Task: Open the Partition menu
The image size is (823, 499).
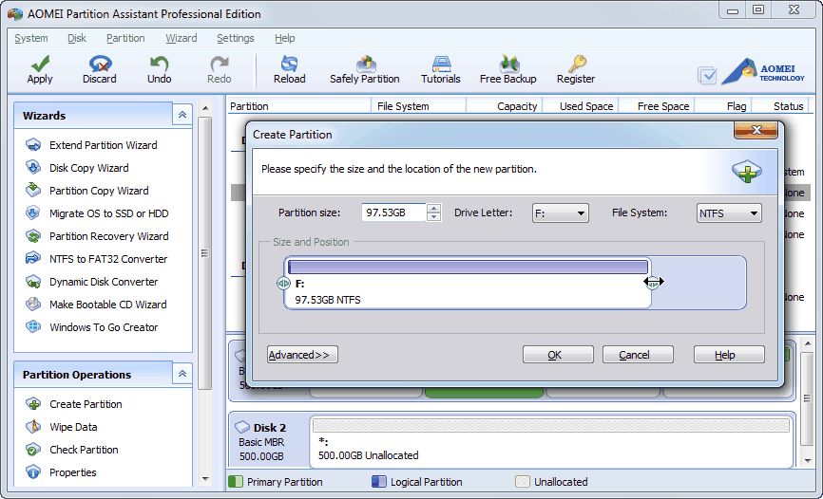Action: click(125, 38)
